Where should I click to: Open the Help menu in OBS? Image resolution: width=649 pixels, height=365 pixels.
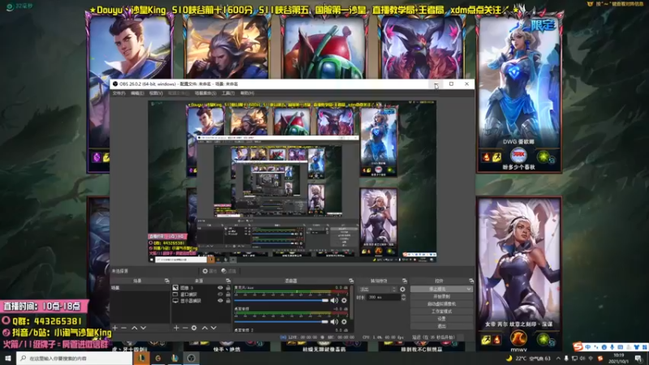coord(247,93)
